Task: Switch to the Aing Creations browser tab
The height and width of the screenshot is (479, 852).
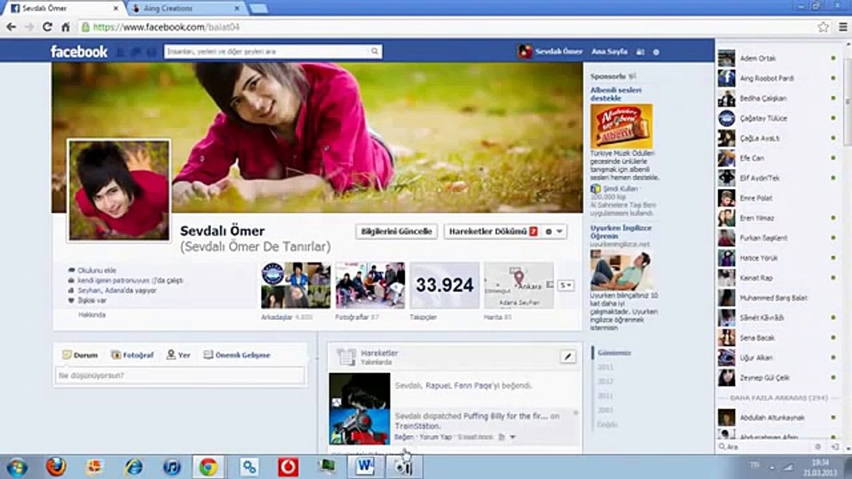Action: (185, 8)
